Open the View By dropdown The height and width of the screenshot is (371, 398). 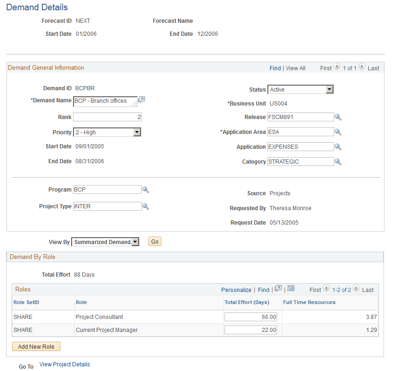[x=134, y=241]
